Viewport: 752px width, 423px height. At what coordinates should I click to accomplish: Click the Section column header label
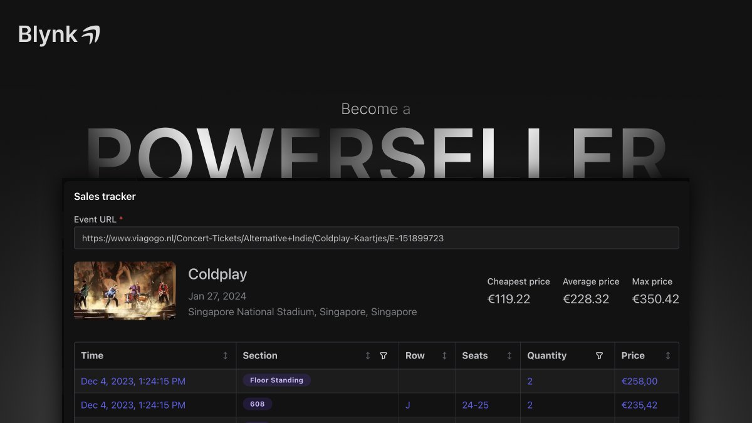[x=260, y=355]
